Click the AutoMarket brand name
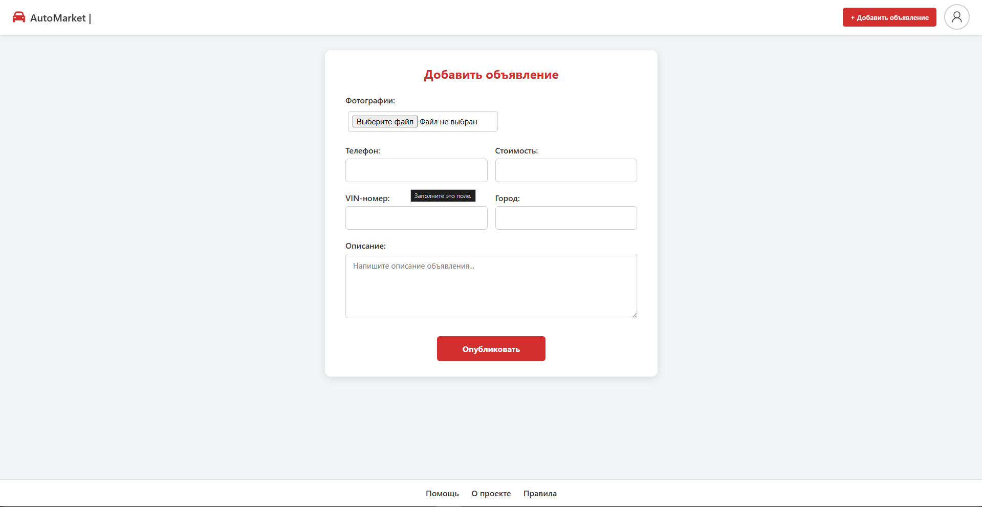982x507 pixels. 58,18
